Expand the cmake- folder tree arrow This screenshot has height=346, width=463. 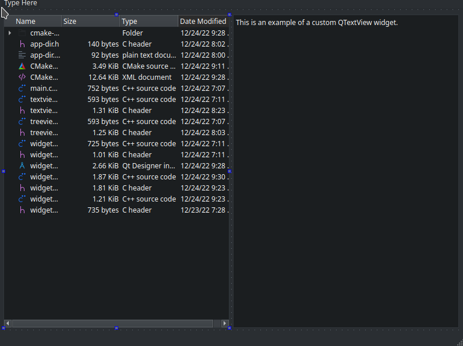(10, 33)
